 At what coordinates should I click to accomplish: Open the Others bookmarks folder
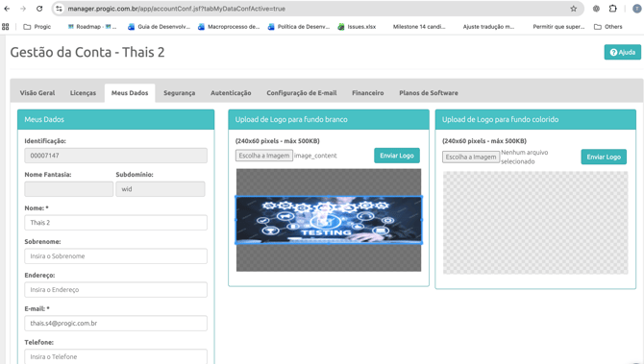click(608, 27)
